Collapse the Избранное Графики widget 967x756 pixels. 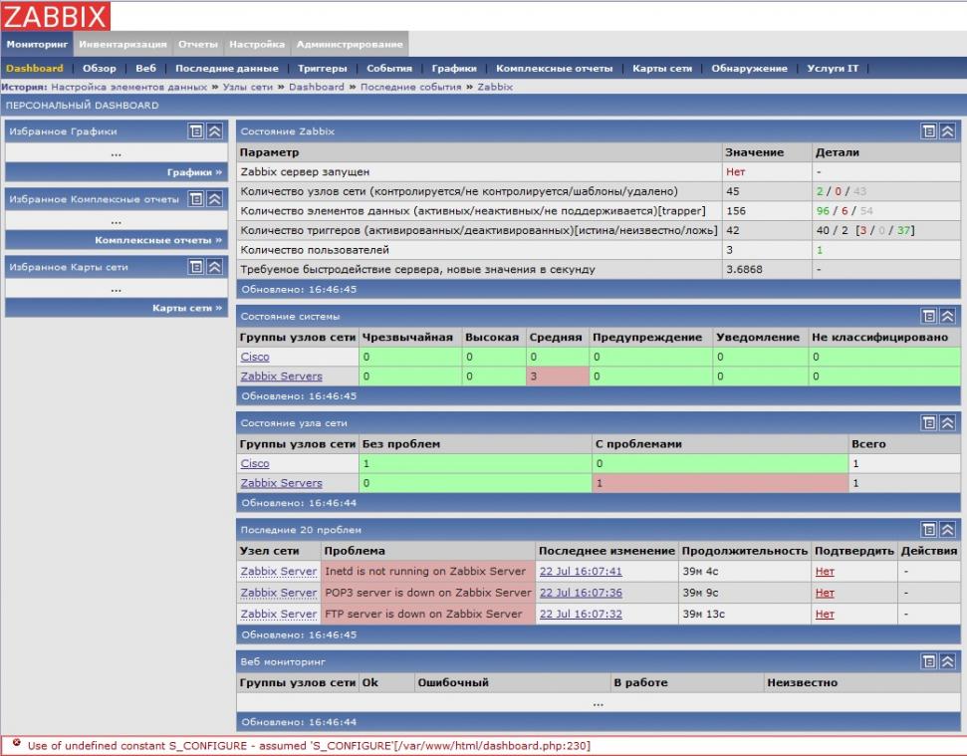215,130
